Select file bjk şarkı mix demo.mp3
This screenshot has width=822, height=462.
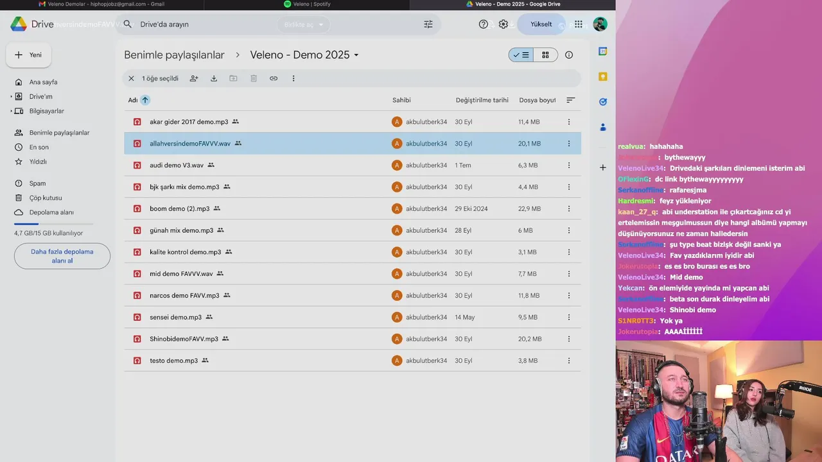click(352, 187)
